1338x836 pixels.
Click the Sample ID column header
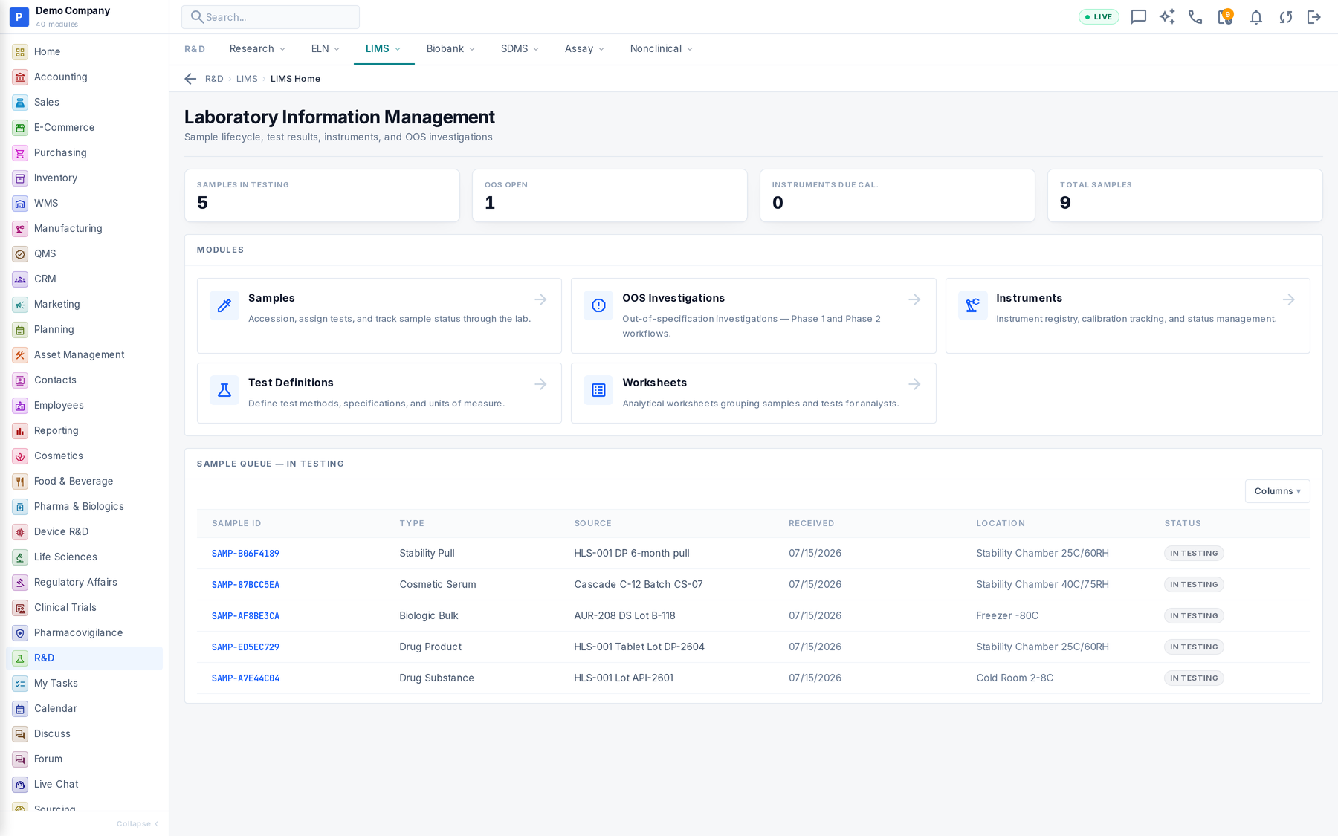point(236,524)
